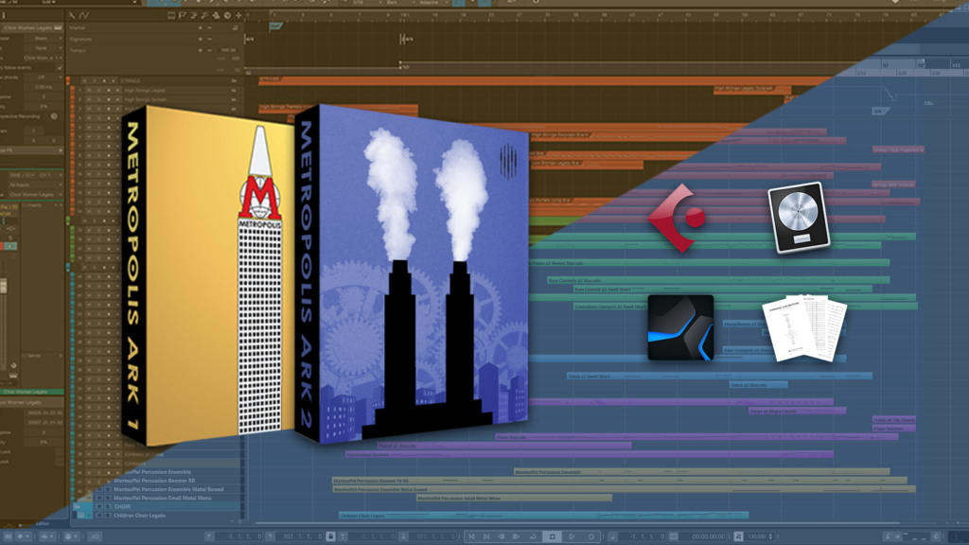Select the Tubas a3 Swell Short clip
The width and height of the screenshot is (969, 545).
[719, 376]
